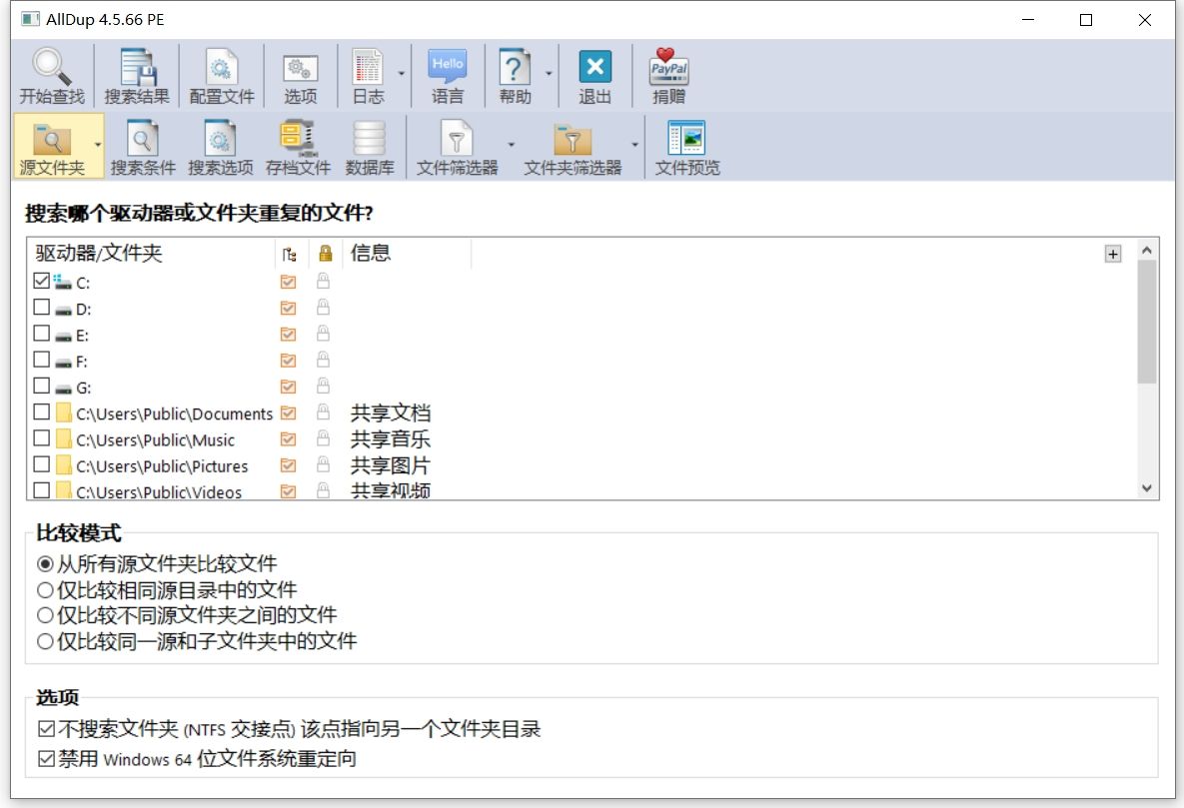Check the E: drive checkbox
1184x808 pixels.
(x=42, y=333)
